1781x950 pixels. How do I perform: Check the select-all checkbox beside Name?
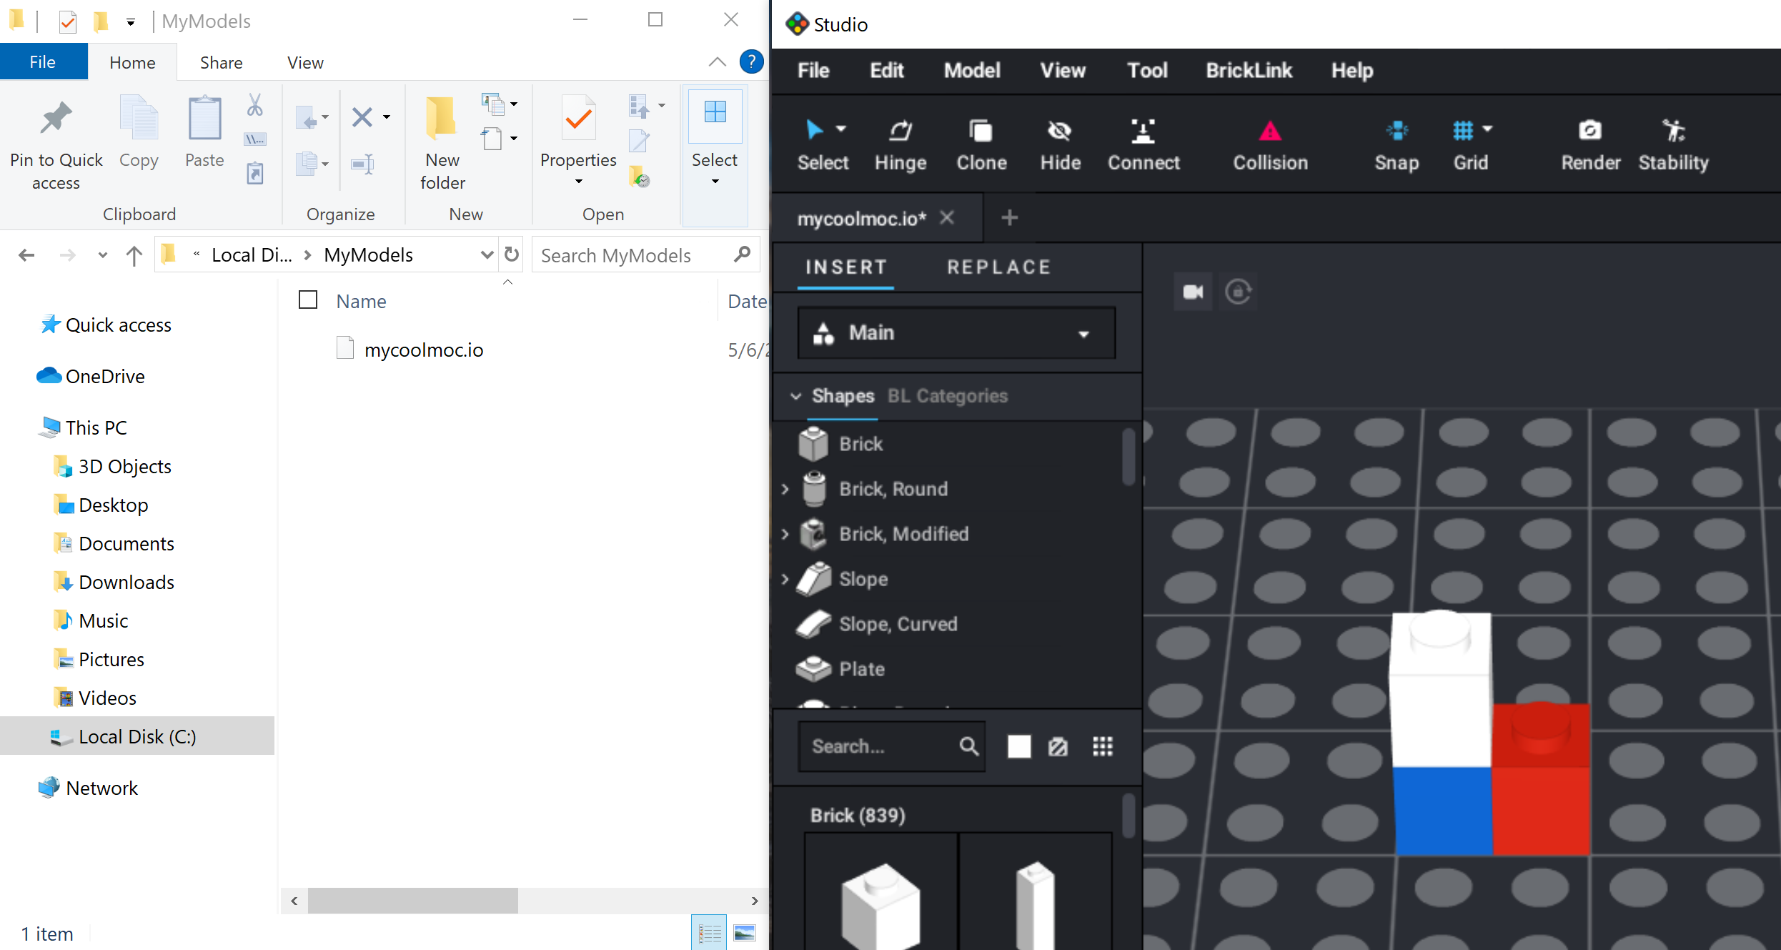(x=308, y=300)
